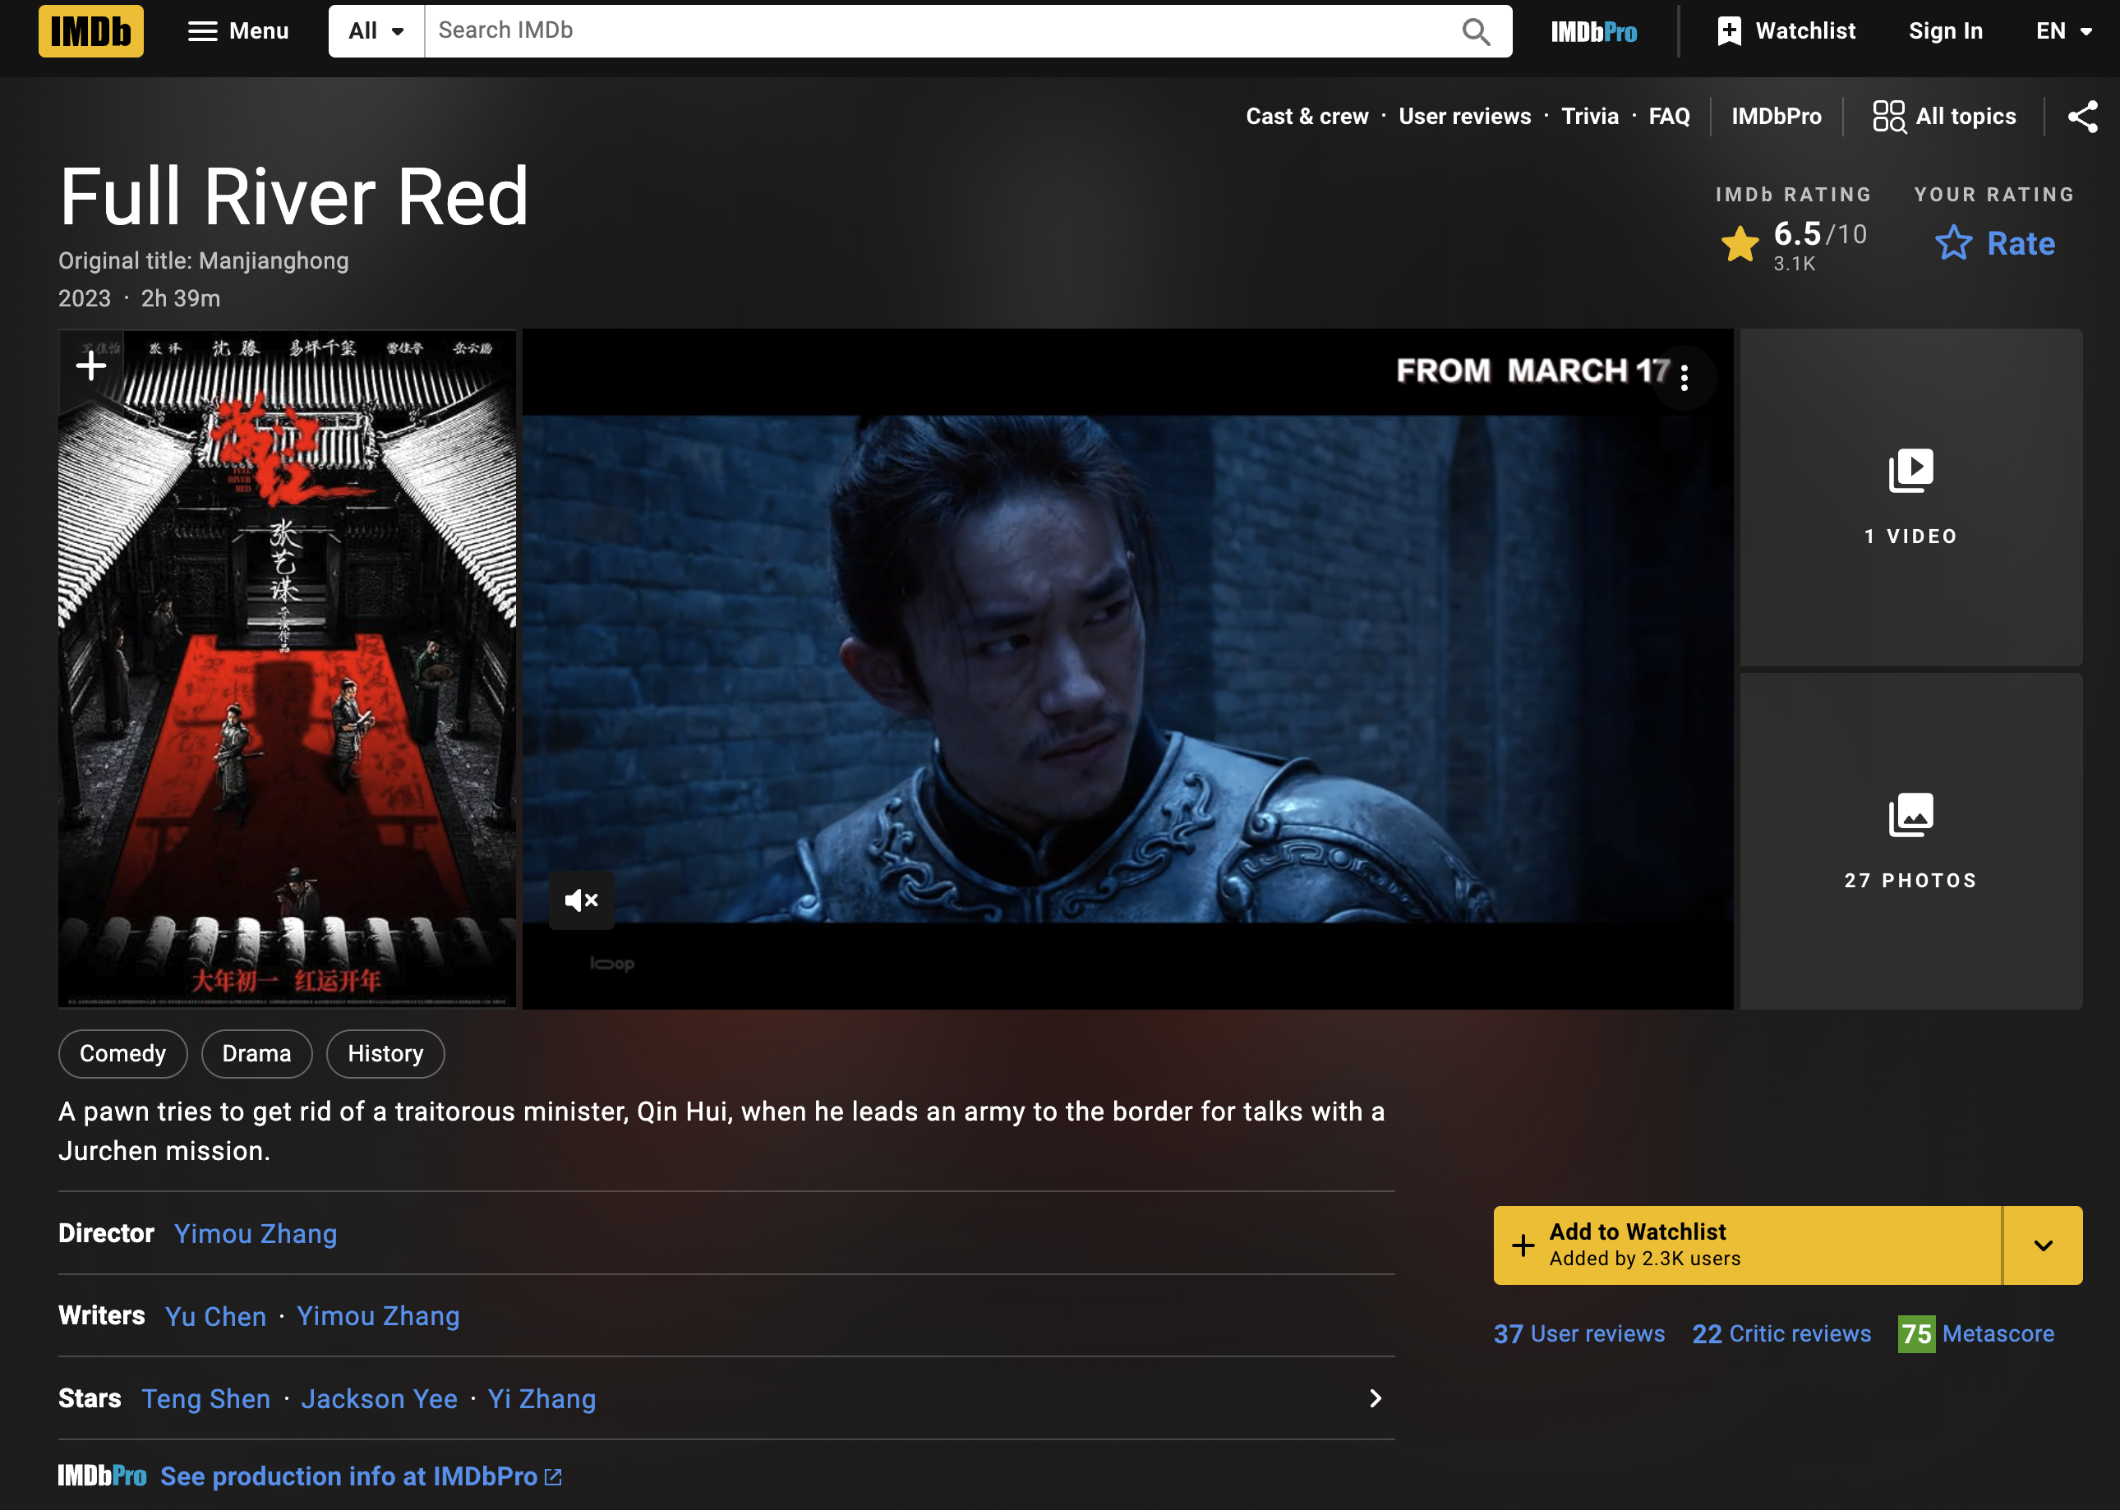The height and width of the screenshot is (1510, 2120).
Task: Unmute the trailer video
Action: tap(581, 900)
